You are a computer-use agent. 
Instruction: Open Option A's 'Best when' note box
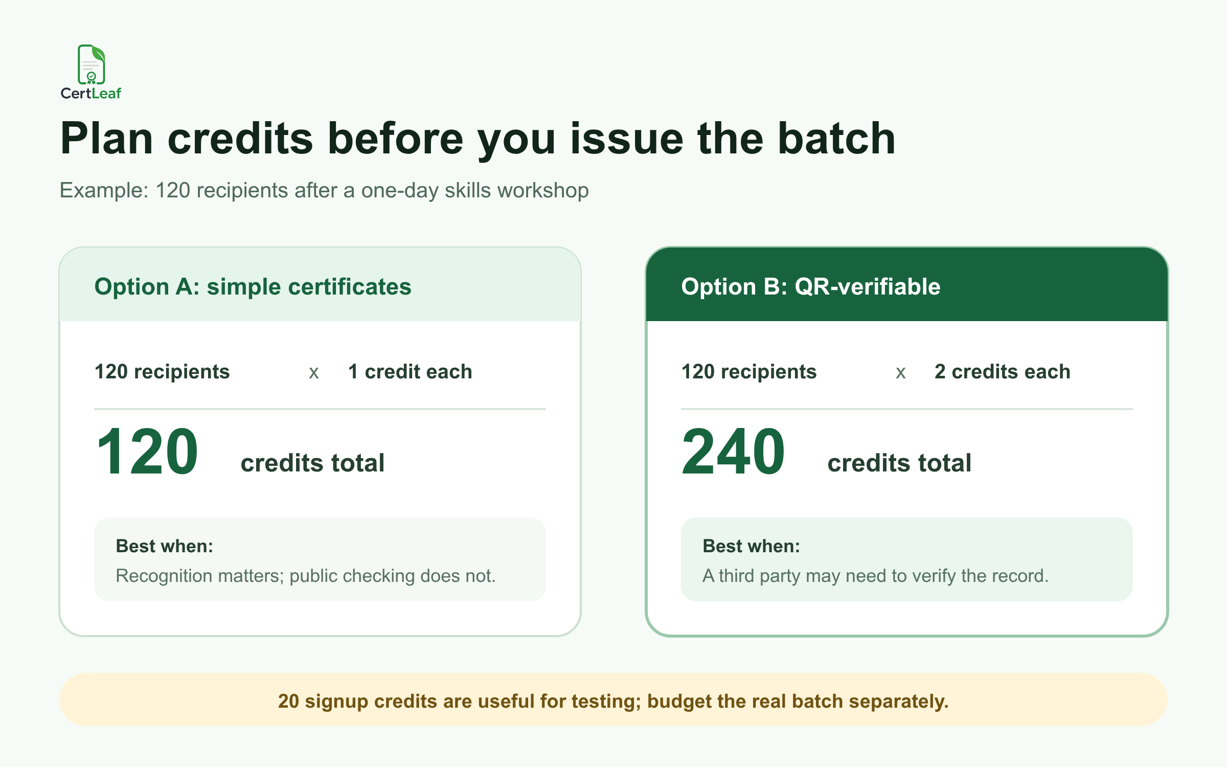(x=320, y=559)
